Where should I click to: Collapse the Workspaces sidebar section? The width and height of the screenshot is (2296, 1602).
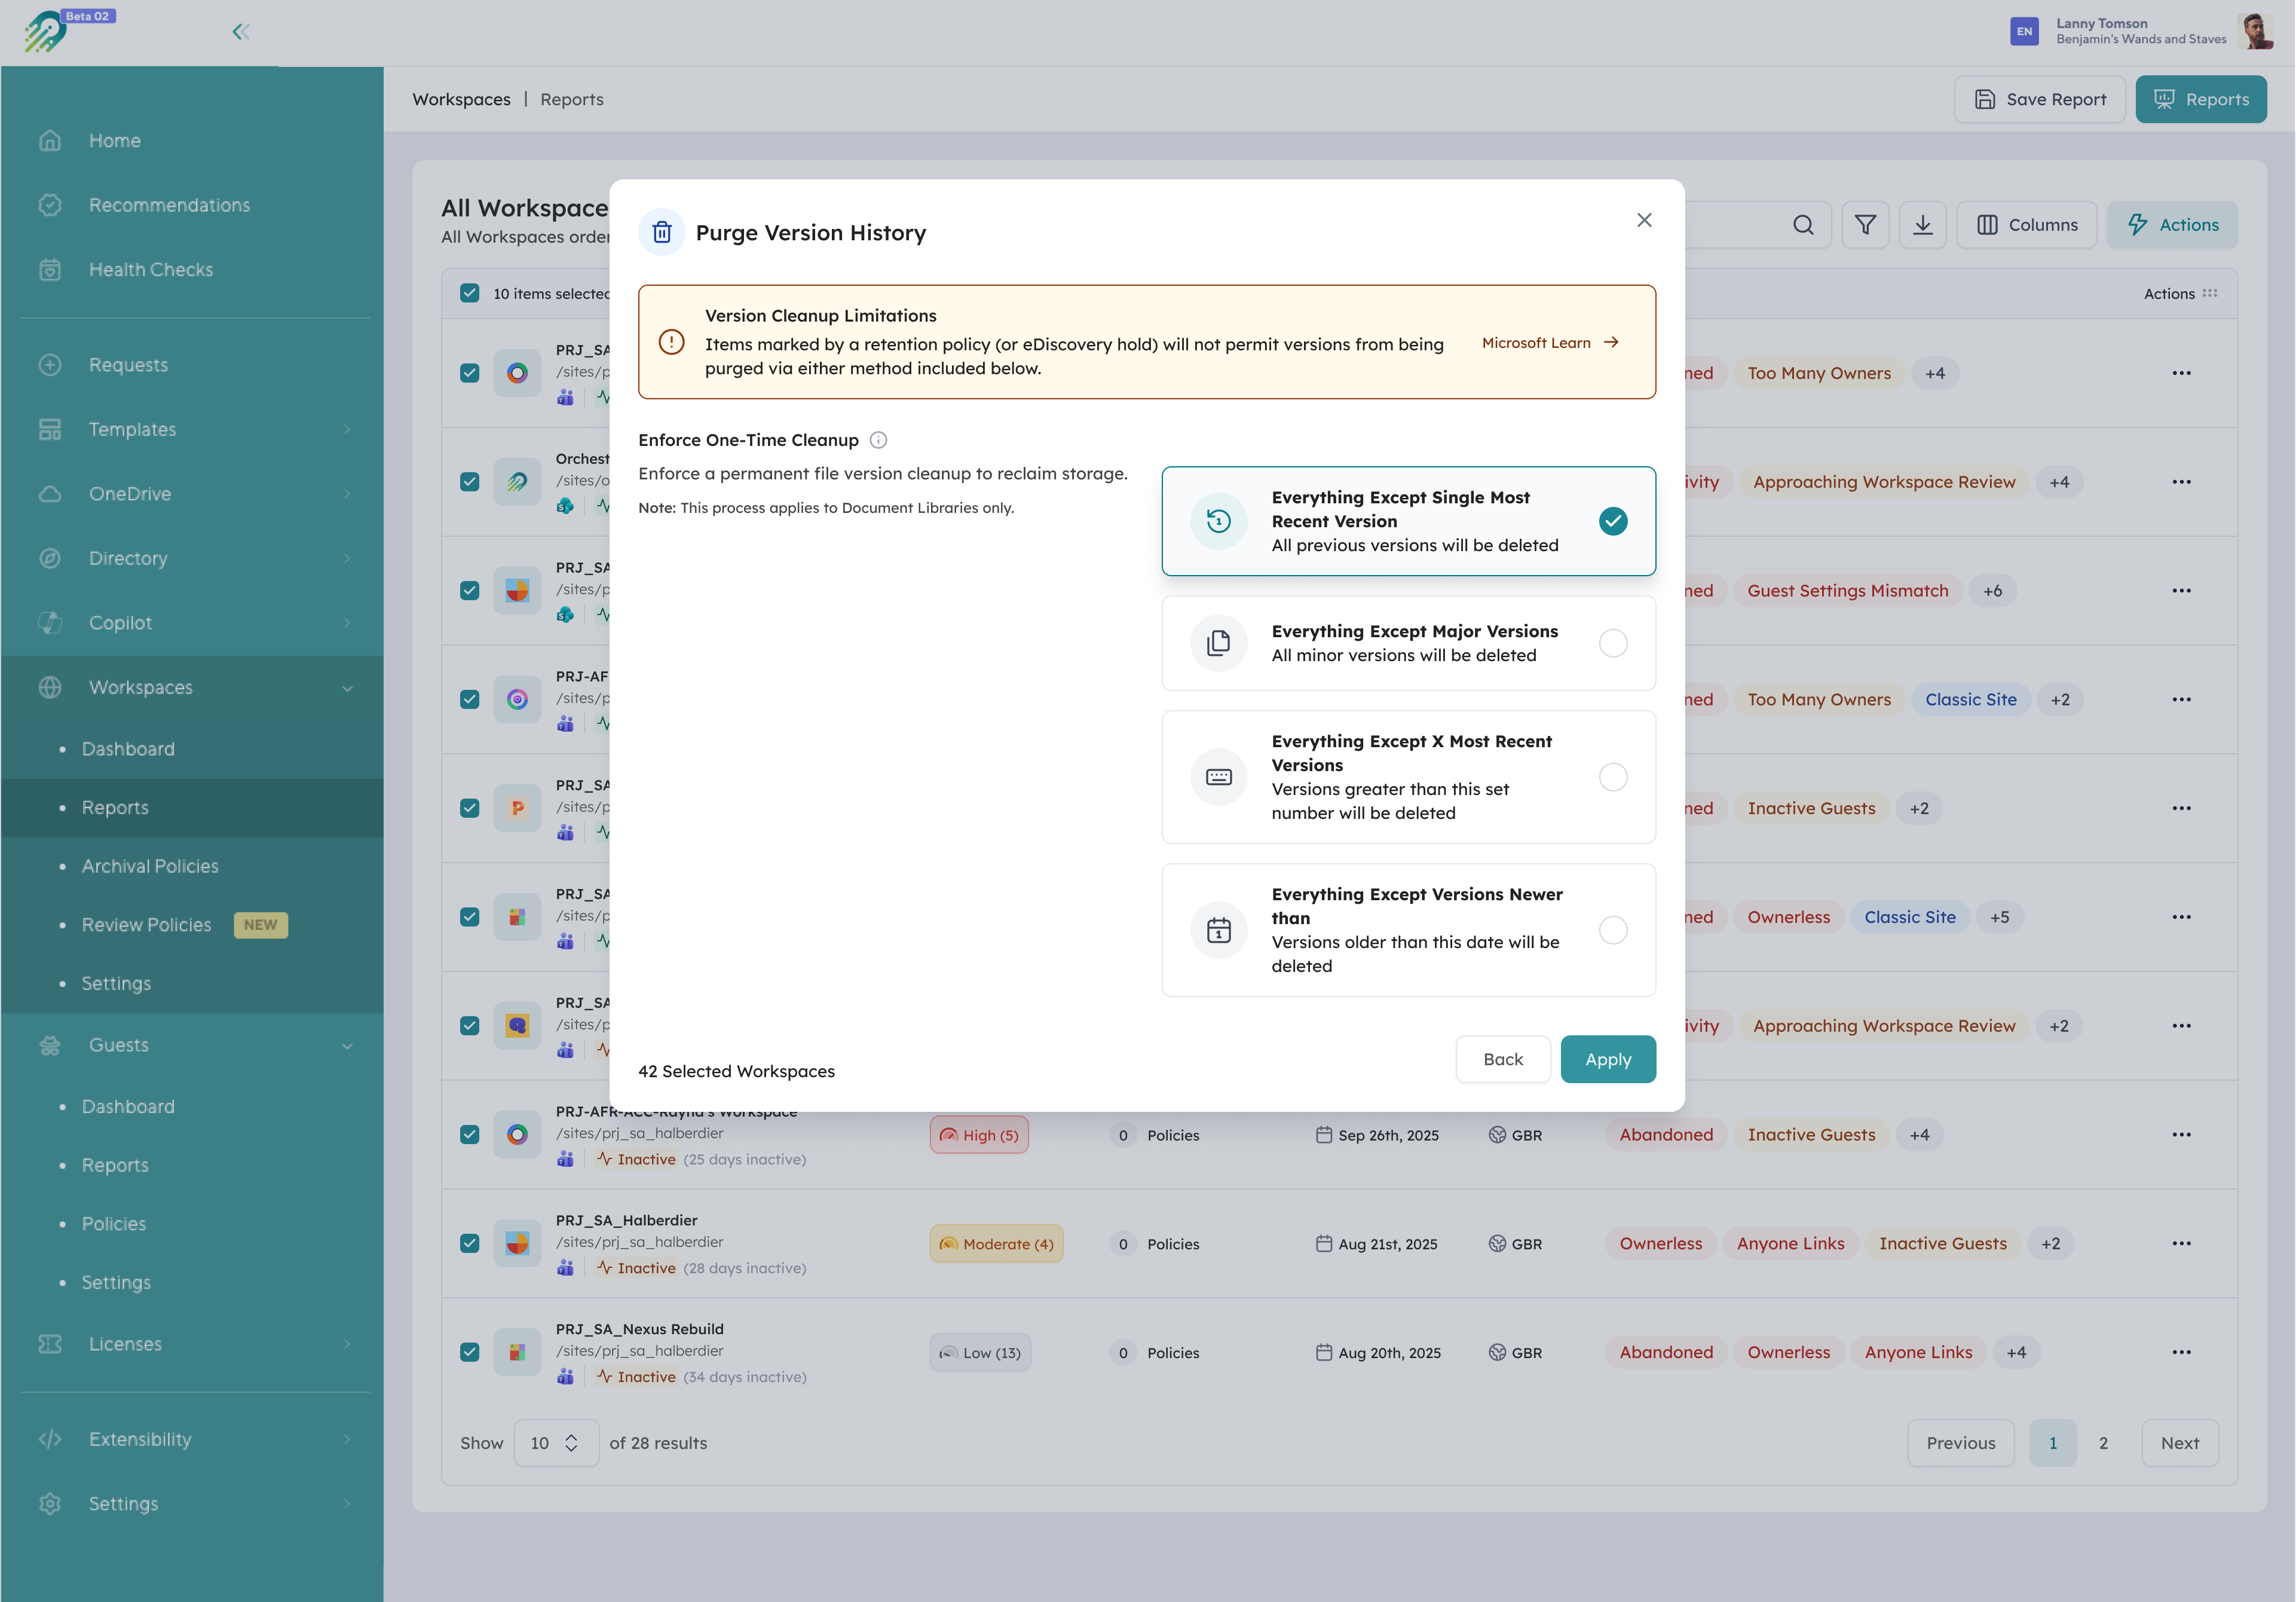(347, 688)
